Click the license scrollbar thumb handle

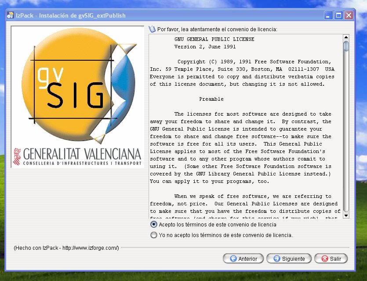(x=346, y=46)
